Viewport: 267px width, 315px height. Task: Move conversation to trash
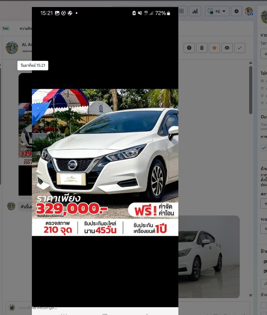pos(202,48)
